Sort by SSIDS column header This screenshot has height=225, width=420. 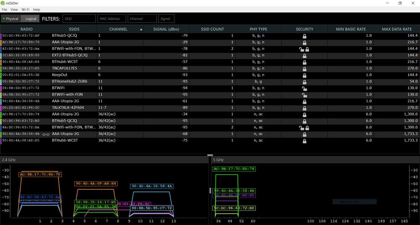point(74,29)
